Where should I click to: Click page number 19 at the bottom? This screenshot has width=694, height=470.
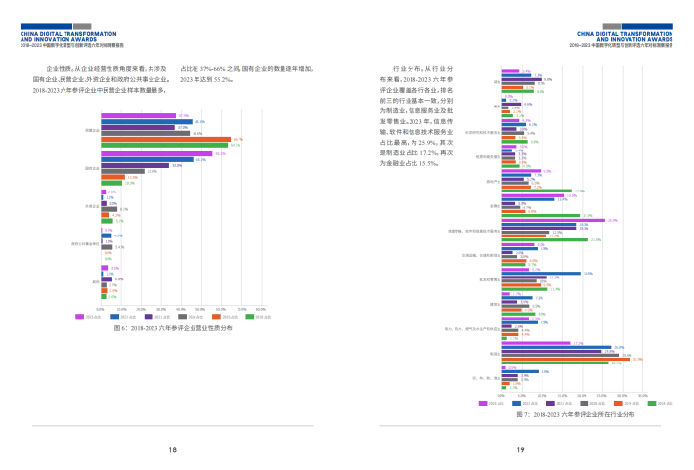coord(521,449)
